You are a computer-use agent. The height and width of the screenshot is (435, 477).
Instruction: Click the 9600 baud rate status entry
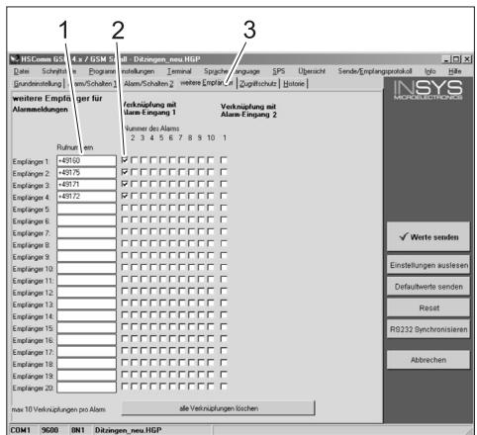coord(49,430)
